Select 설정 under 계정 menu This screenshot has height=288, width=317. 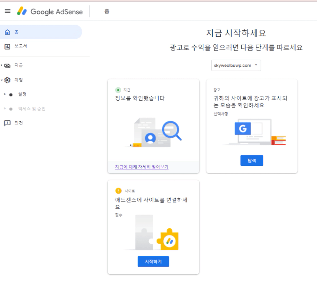(22, 94)
